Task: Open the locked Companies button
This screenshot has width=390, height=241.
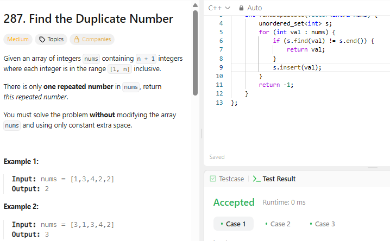Action: coord(92,39)
